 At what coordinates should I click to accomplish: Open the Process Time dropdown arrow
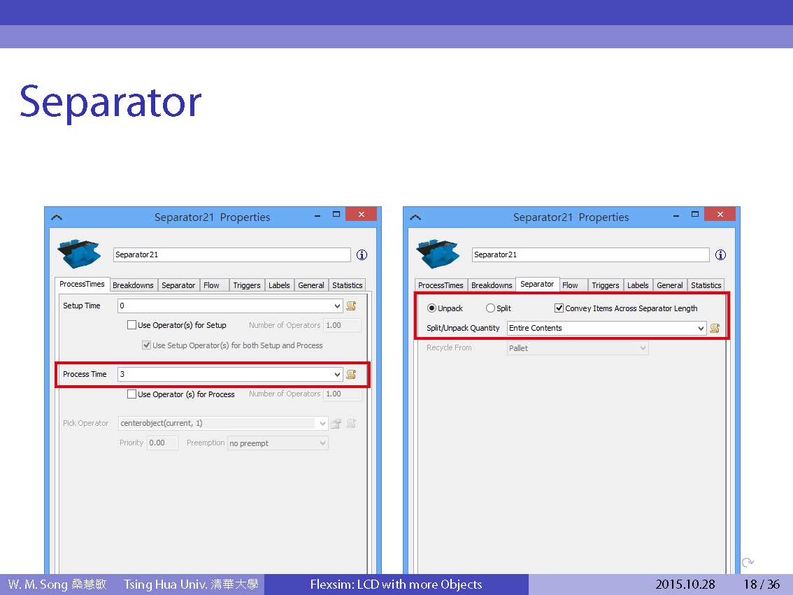click(338, 375)
